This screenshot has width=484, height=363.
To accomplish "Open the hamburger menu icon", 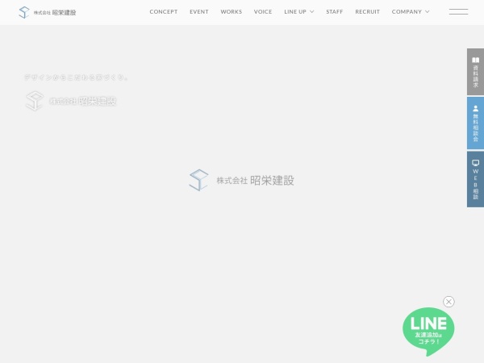I will [458, 12].
